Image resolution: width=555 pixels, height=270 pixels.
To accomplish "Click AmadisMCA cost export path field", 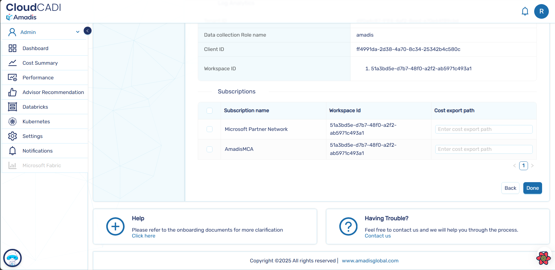I will point(483,149).
